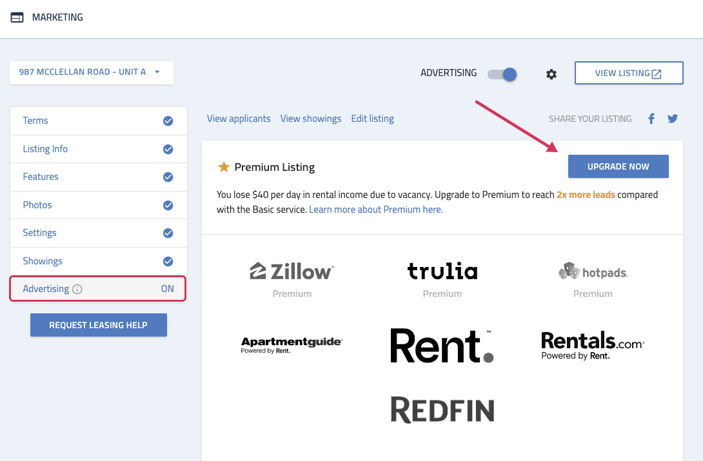This screenshot has height=461, width=703.
Task: Click the Upgrade Now button
Action: pos(619,166)
